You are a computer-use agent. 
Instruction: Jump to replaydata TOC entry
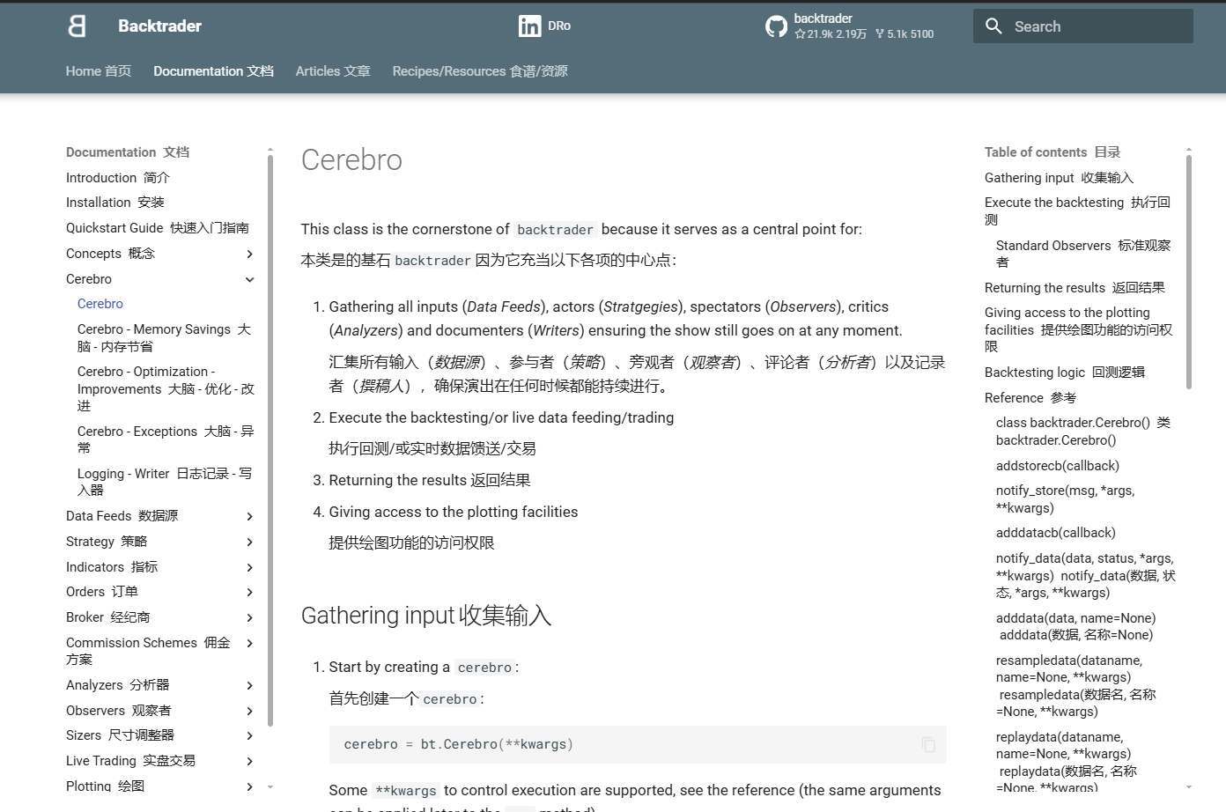point(1067,762)
